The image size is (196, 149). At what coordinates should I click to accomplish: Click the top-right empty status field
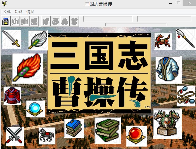[164, 19]
